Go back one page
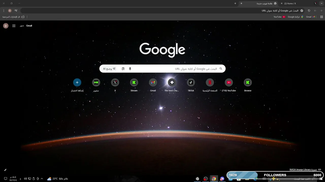This screenshot has height=182, width=325. 321,11
